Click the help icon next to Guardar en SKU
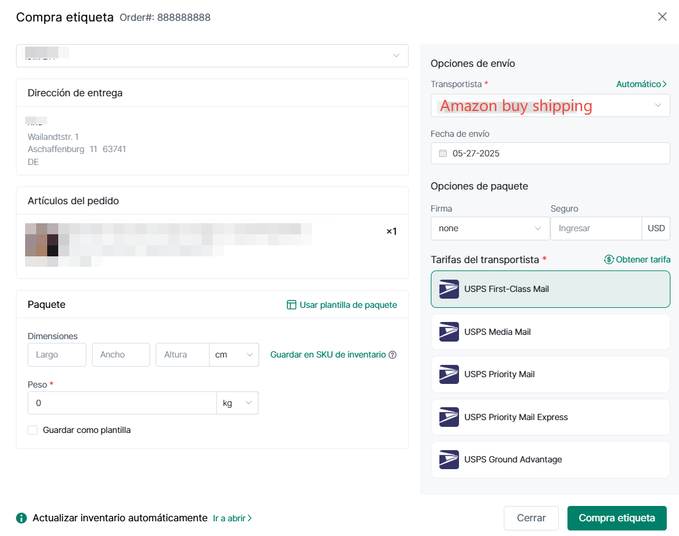679x536 pixels. 393,355
